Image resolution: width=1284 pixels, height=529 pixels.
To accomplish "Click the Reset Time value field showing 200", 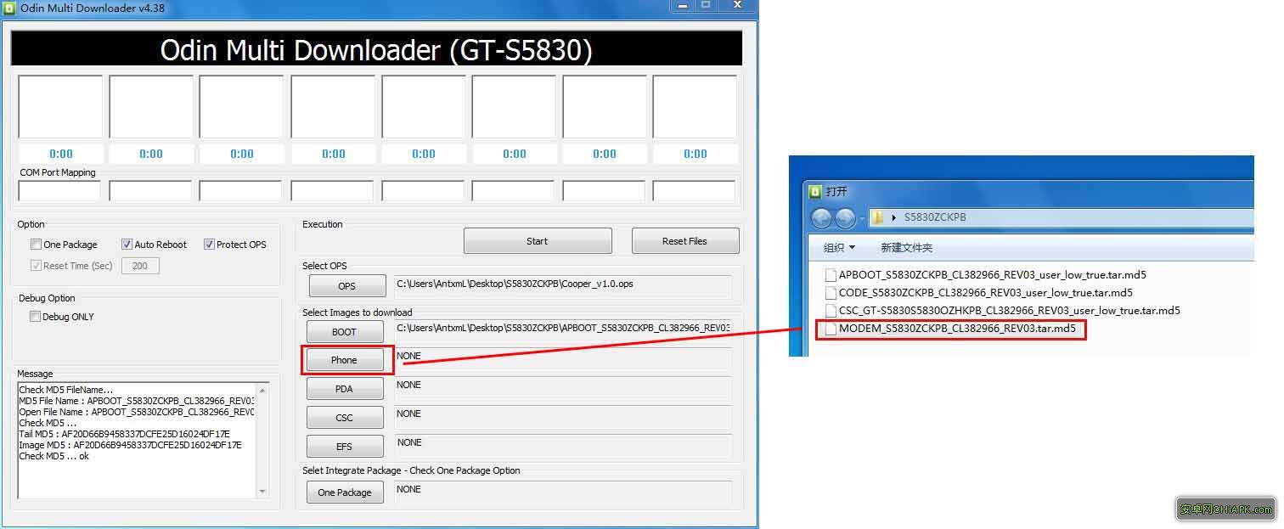I will [x=140, y=266].
